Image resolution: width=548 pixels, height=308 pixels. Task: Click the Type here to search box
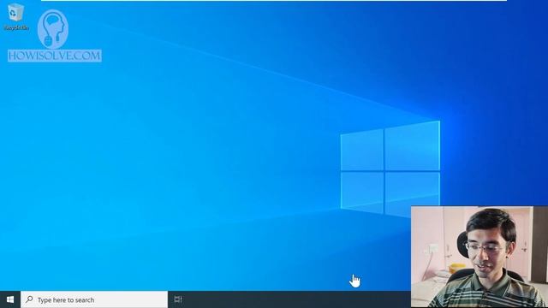[x=94, y=299]
